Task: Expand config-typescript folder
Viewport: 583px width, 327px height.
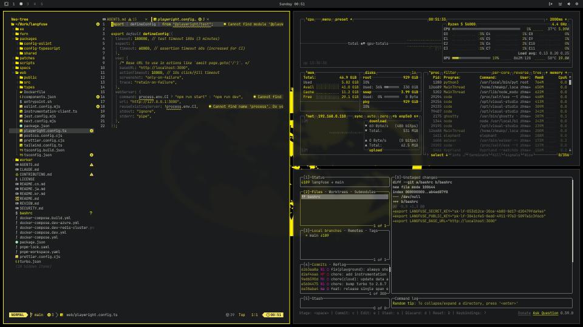Action: (x=39, y=48)
